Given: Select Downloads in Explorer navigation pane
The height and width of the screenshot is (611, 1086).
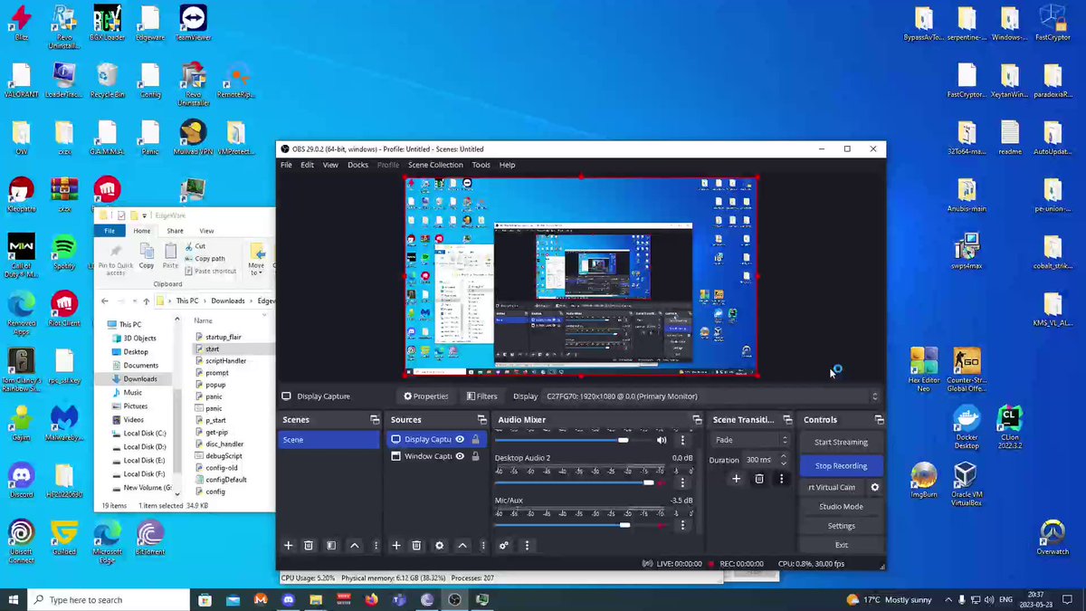Looking at the screenshot, I should (140, 379).
